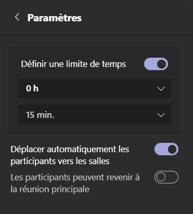Click the Définir une limite de temps label
This screenshot has width=193, height=214.
click(73, 64)
